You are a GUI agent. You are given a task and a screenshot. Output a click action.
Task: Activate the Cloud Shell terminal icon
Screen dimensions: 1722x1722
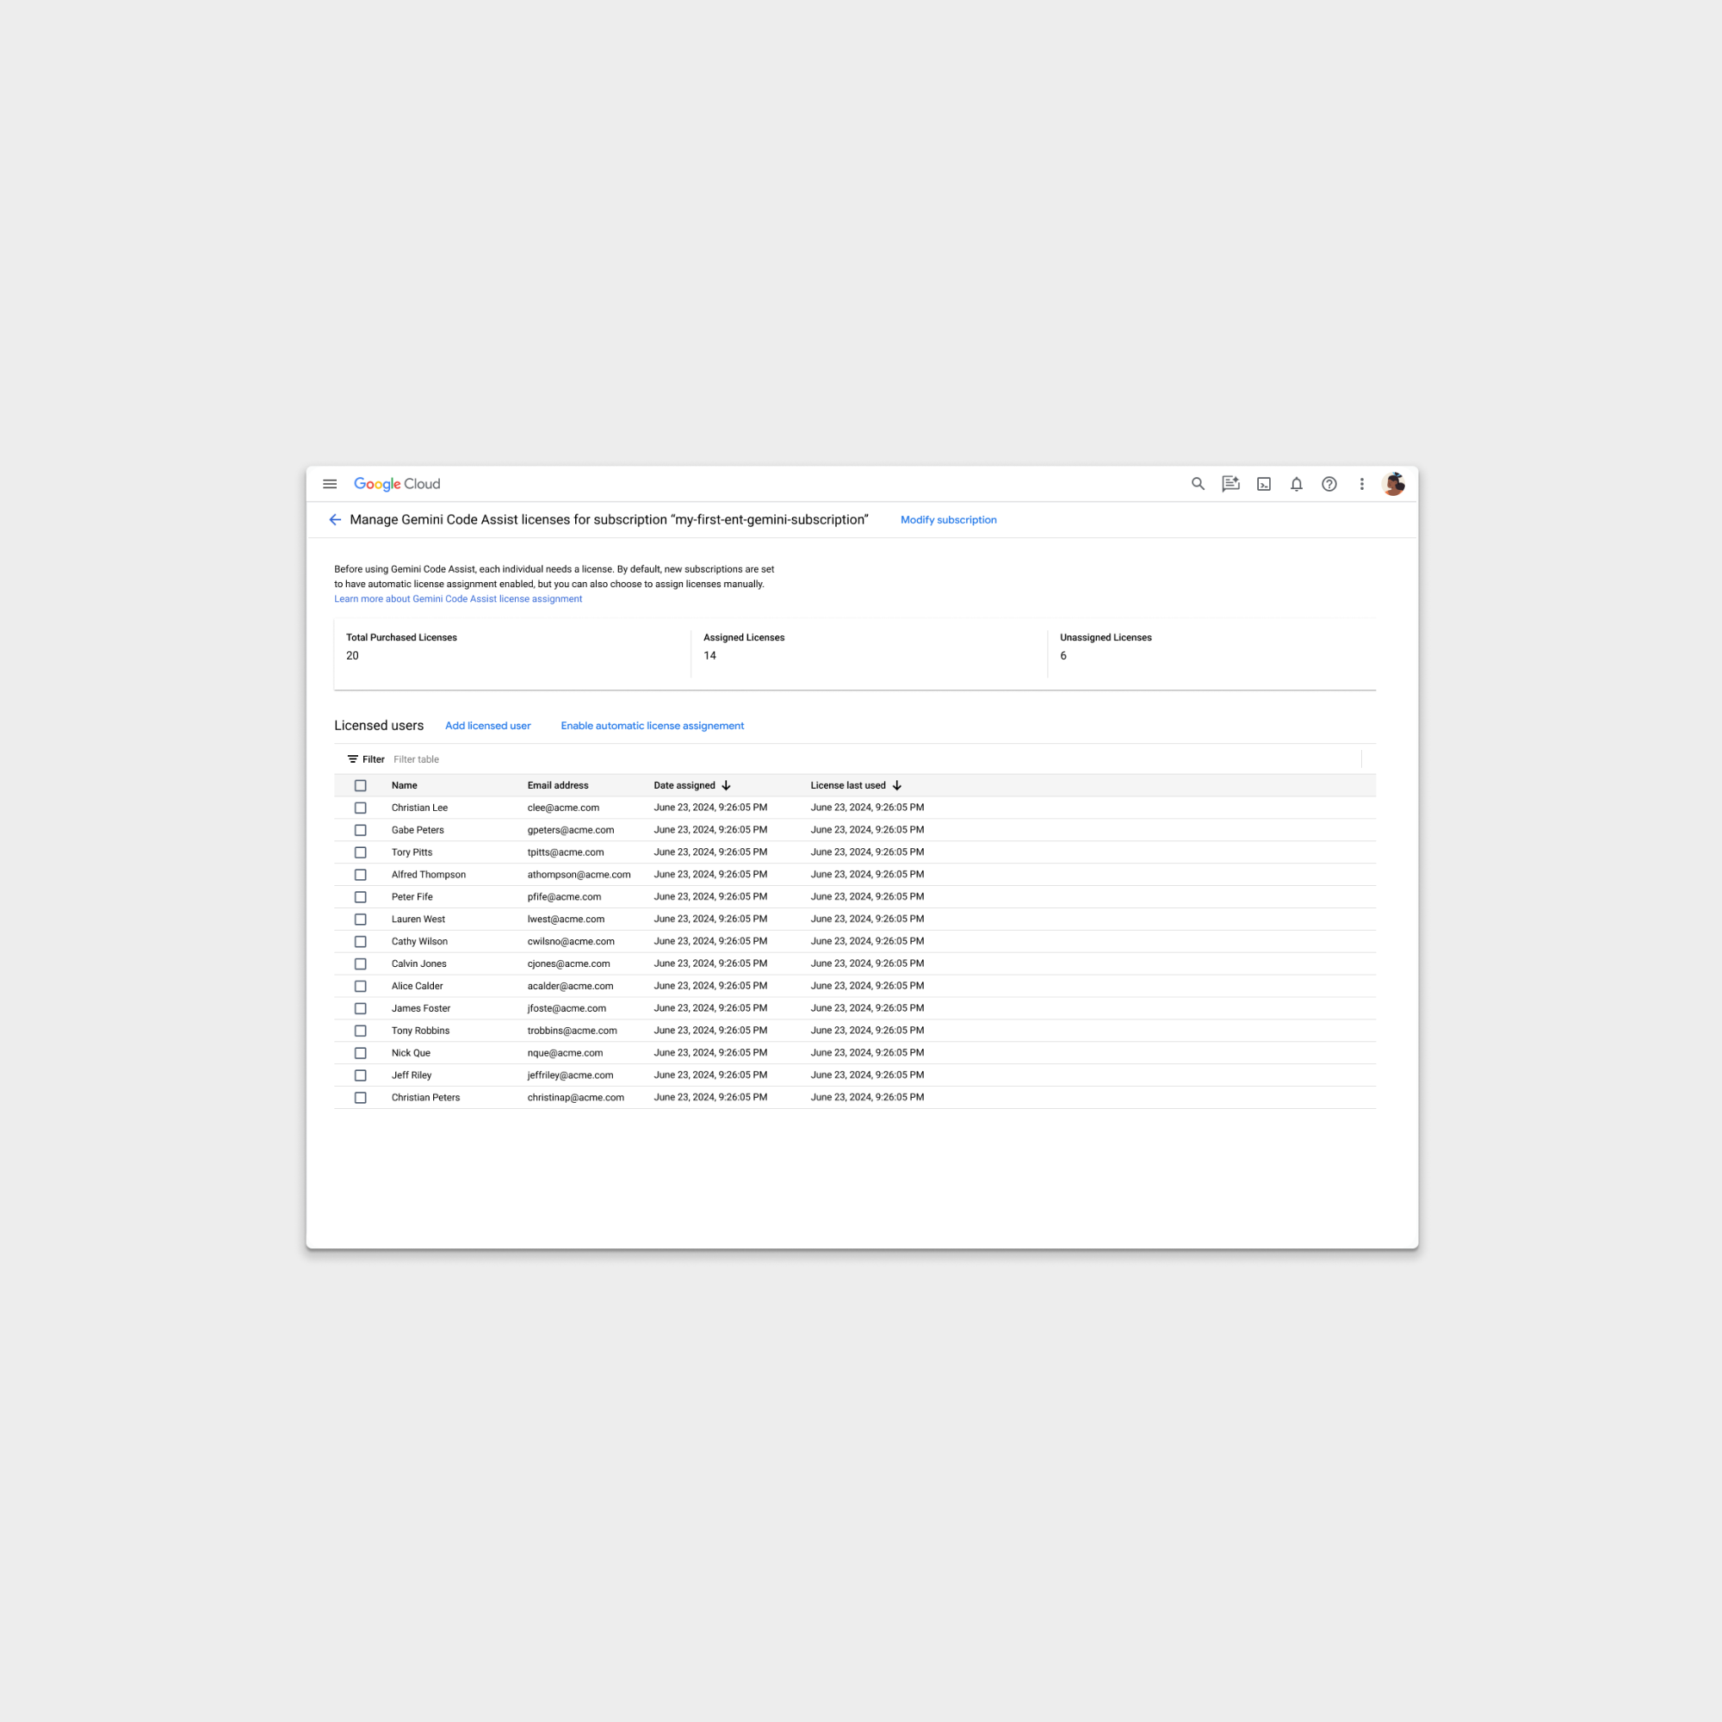(1264, 484)
